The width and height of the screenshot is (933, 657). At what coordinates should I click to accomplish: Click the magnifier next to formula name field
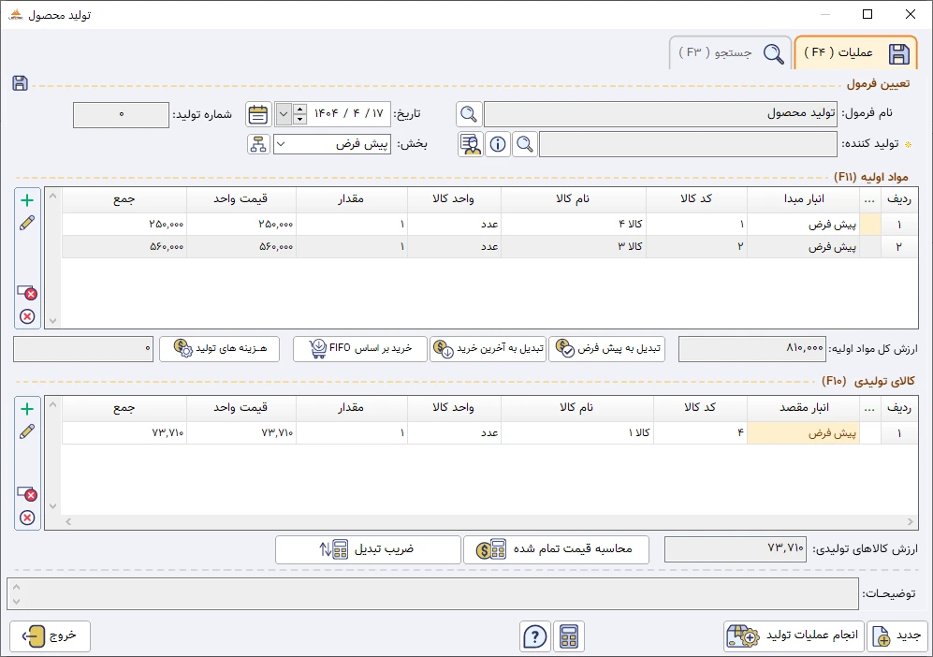click(469, 114)
